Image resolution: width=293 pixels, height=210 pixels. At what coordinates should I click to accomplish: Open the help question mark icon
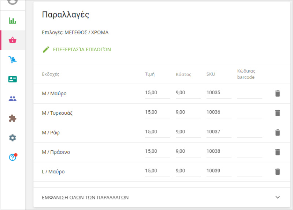pyautogui.click(x=13, y=157)
